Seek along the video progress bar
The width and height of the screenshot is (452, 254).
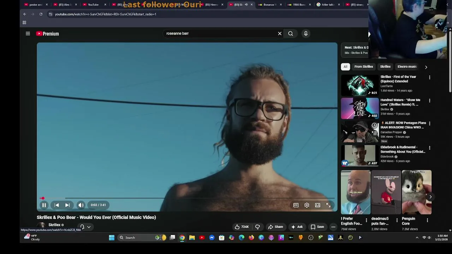[187, 198]
